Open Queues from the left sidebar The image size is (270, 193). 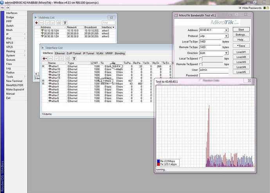(x=11, y=60)
